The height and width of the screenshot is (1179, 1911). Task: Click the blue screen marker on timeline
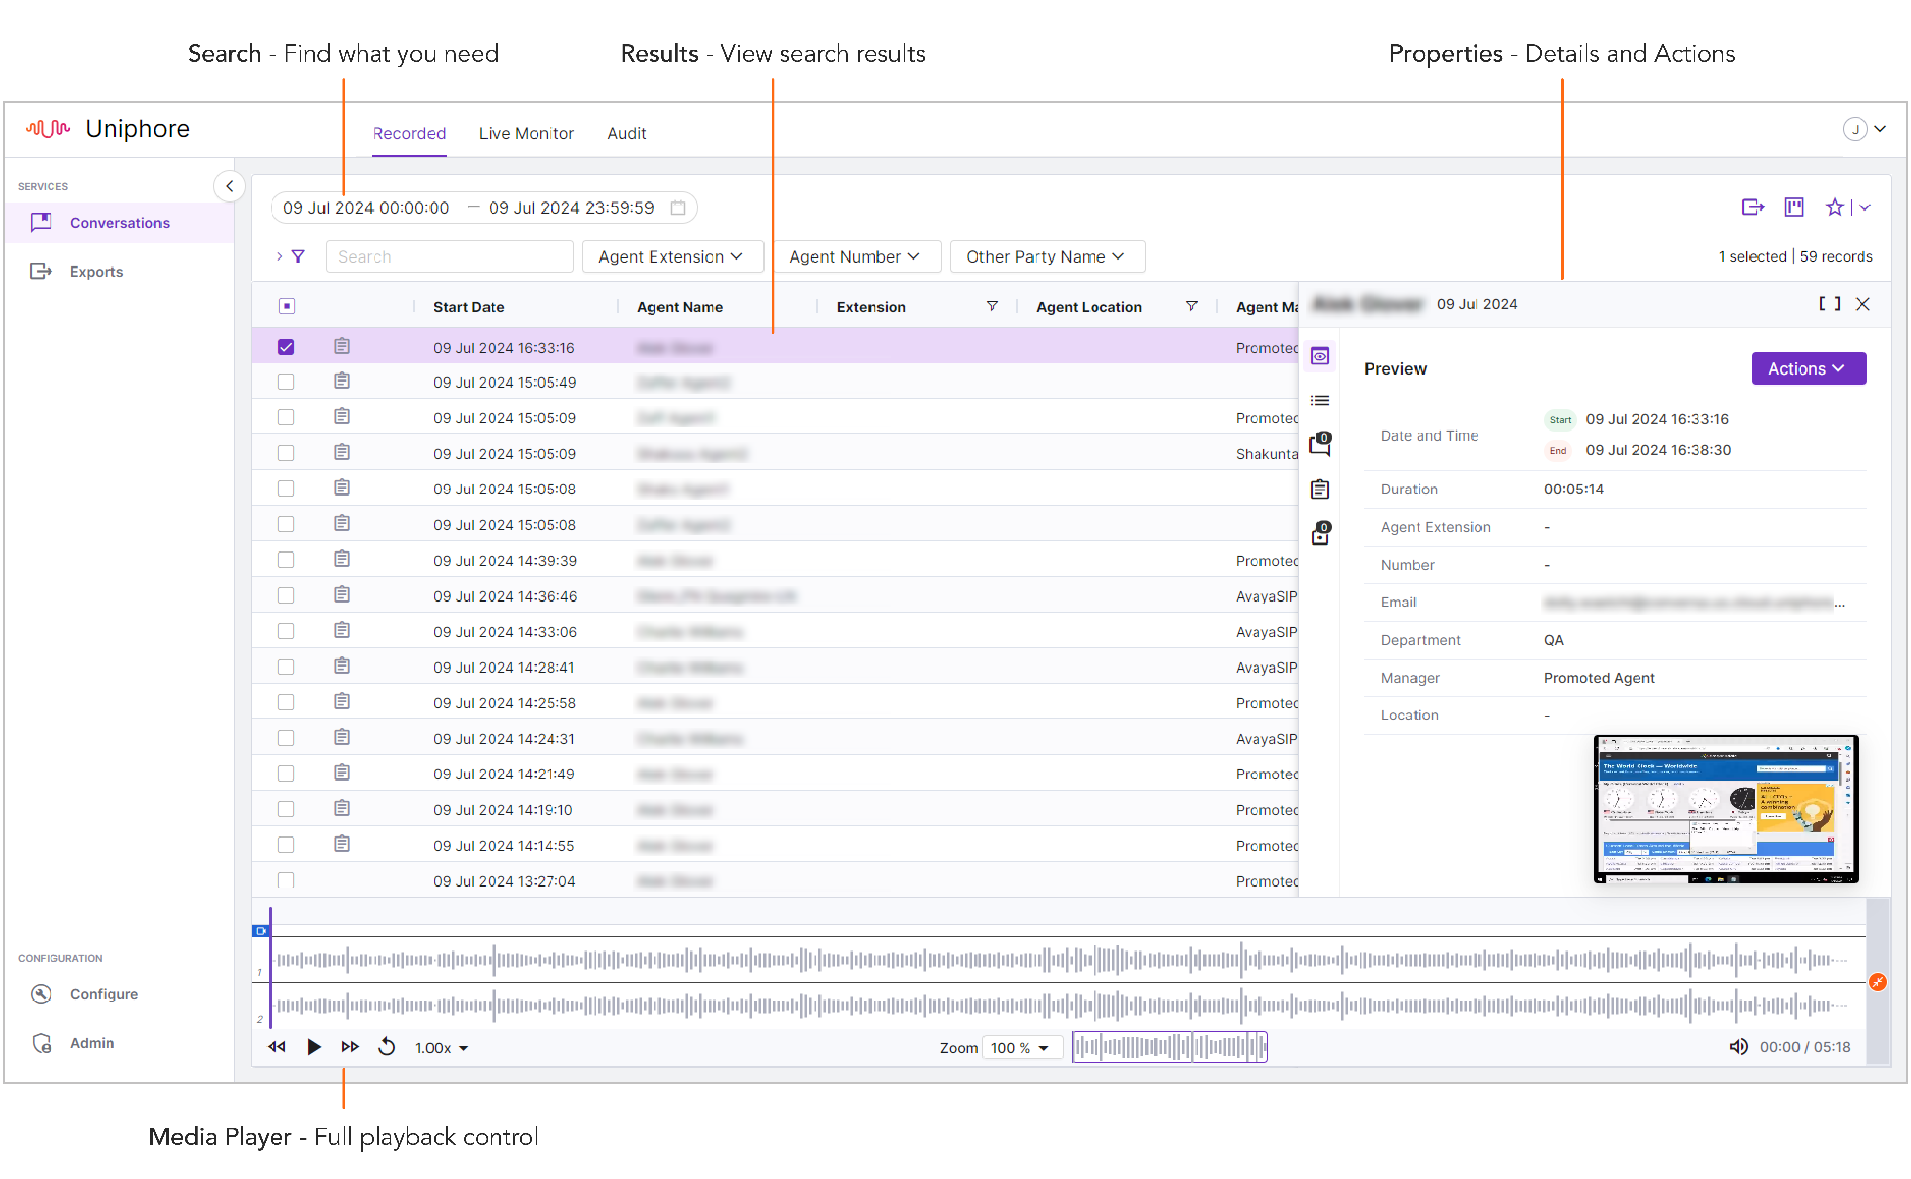[261, 931]
